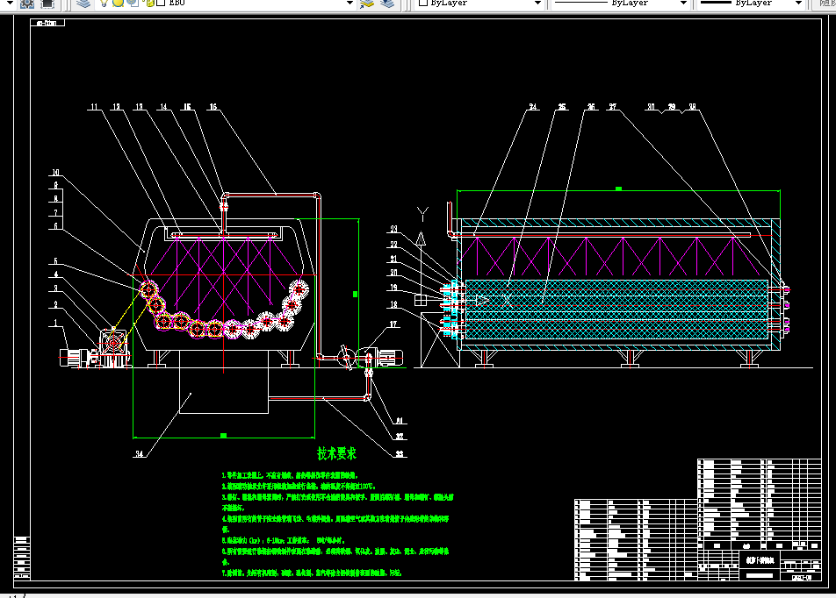The width and height of the screenshot is (836, 598).
Task: Toggle freeze sun icon for EBU layer
Action: (x=118, y=3)
